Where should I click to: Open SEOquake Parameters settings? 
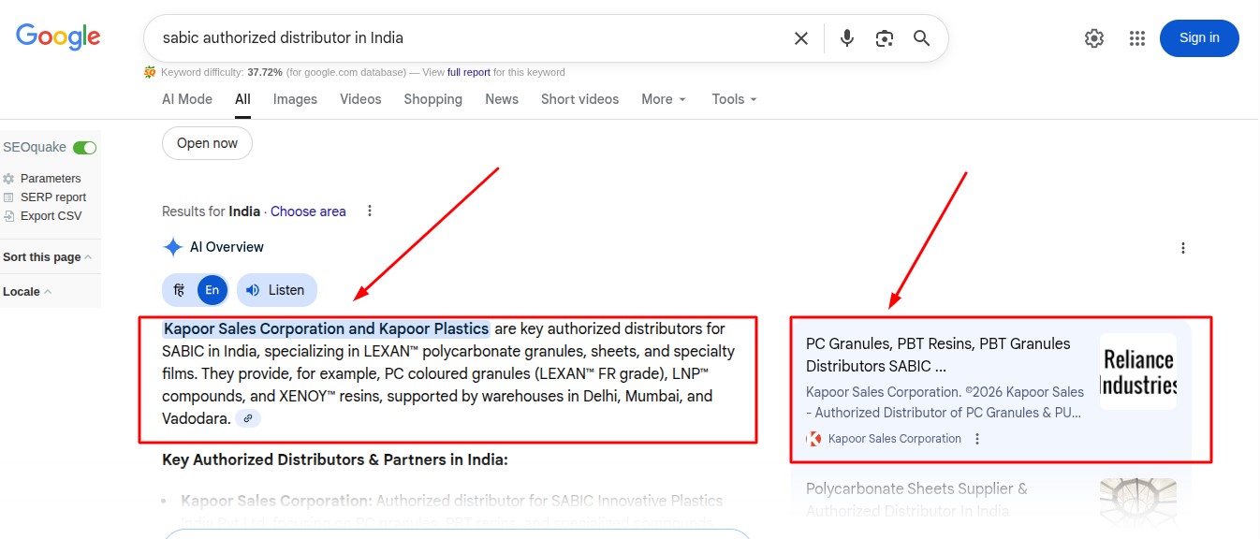[51, 178]
